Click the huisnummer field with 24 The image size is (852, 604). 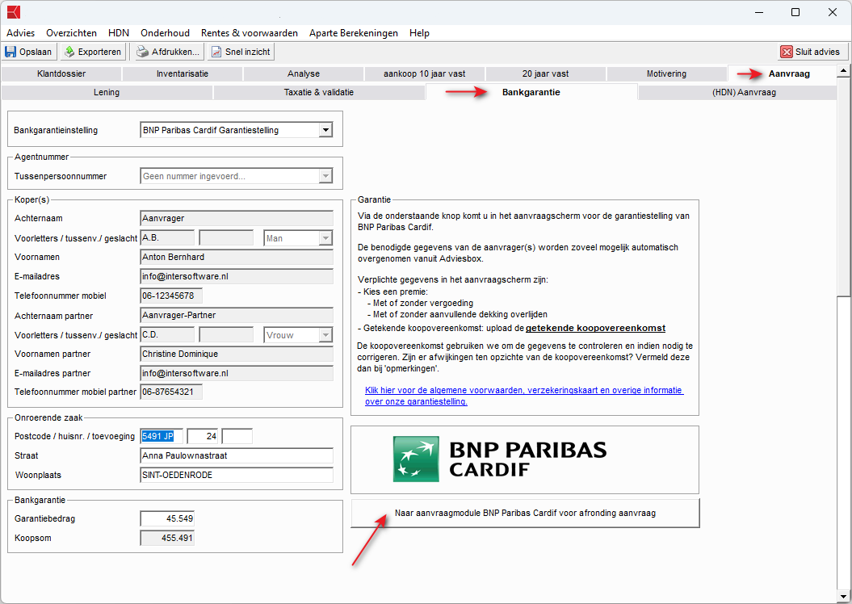(203, 436)
